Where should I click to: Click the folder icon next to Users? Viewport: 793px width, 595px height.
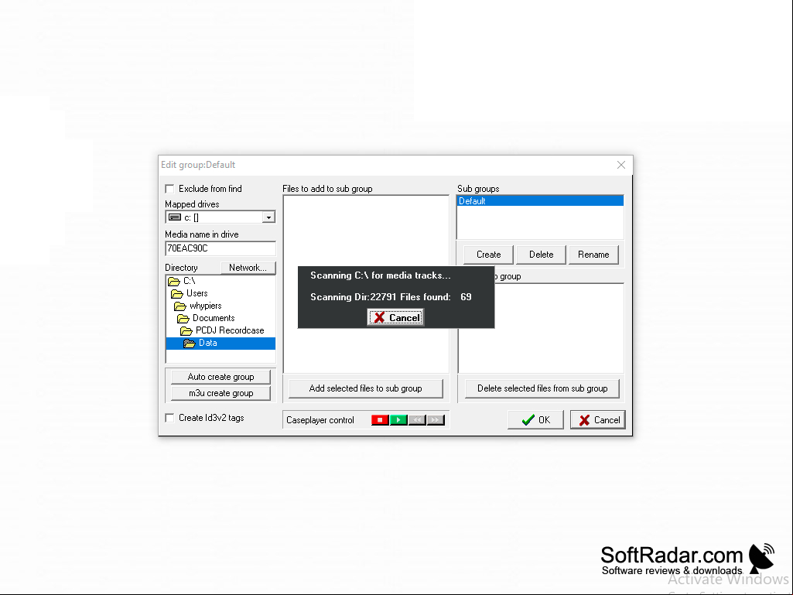[177, 294]
